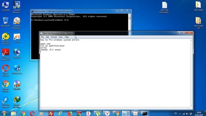The width and height of the screenshot is (206, 116).
Task: Click Notepad's vertical scrollbar down arrow
Action: point(191,105)
